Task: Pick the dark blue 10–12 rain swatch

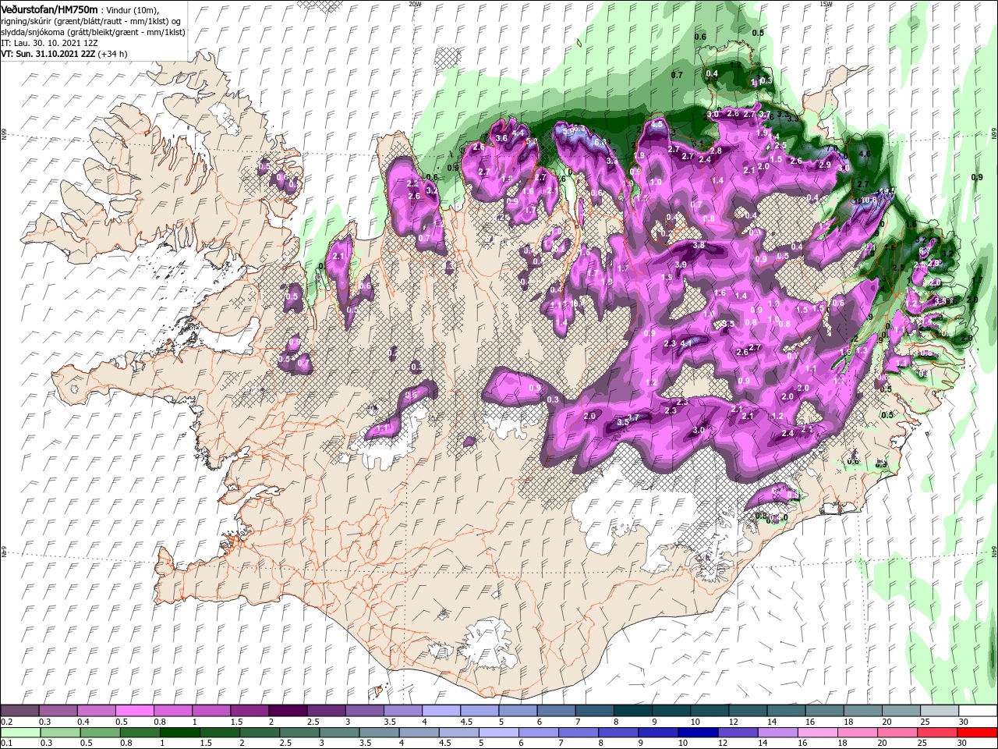Action: pos(697,733)
